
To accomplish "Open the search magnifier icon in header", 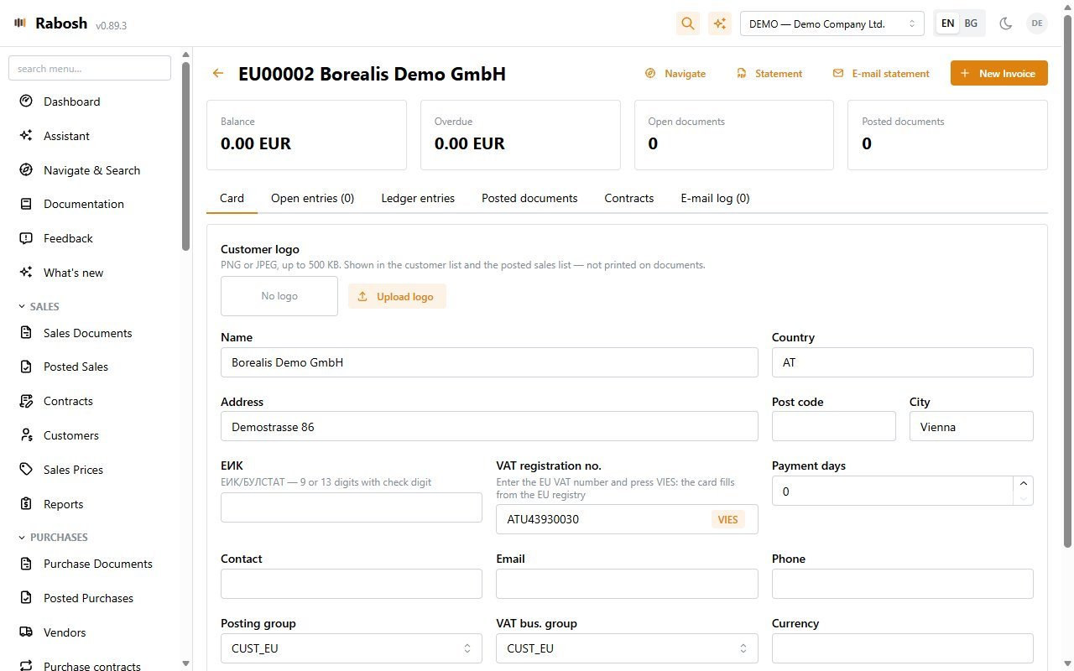I will 688,23.
